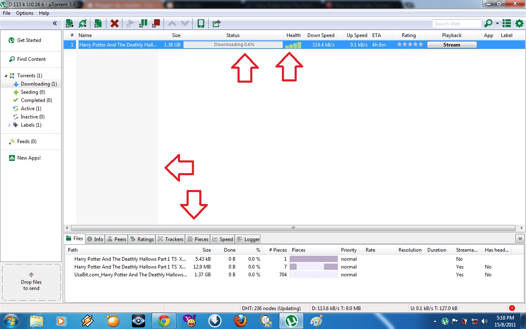Open search provider dropdown arrow
The width and height of the screenshot is (526, 329).
(x=497, y=23)
